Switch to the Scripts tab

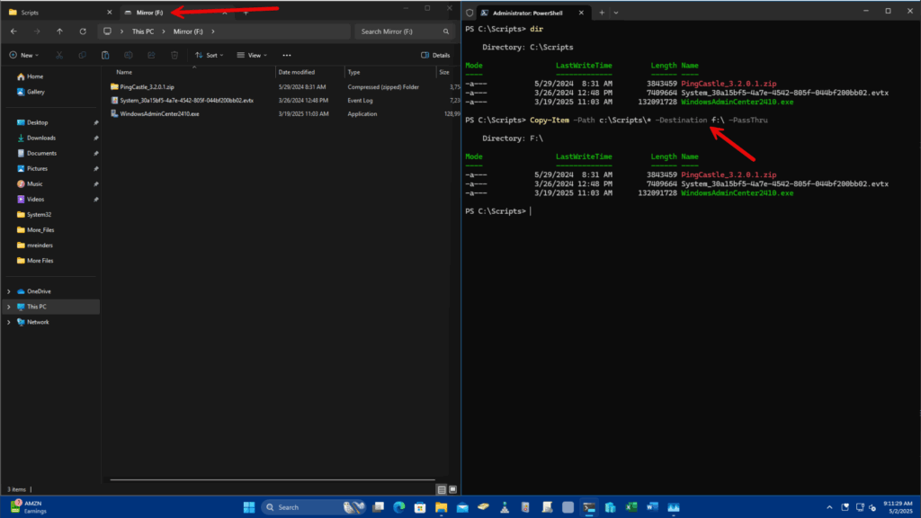tap(59, 13)
